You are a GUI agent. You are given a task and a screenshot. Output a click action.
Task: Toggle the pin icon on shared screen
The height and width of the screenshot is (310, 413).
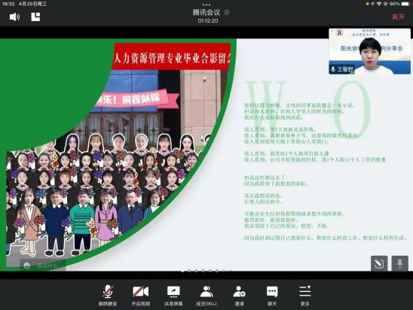point(400,263)
